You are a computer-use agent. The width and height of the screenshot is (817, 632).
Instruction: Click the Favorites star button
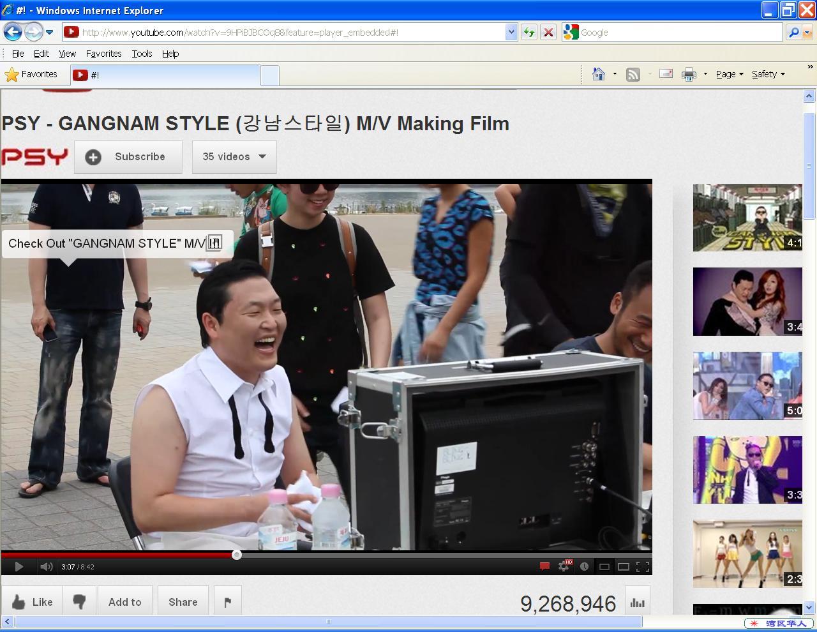click(31, 75)
